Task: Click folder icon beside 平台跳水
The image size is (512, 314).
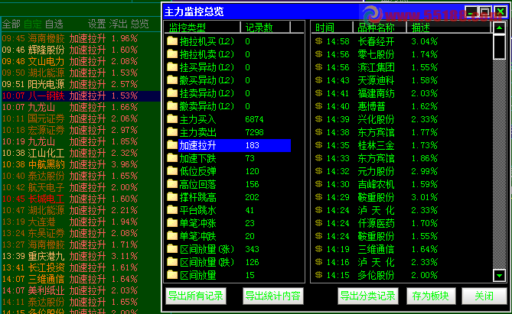Action: (172, 210)
